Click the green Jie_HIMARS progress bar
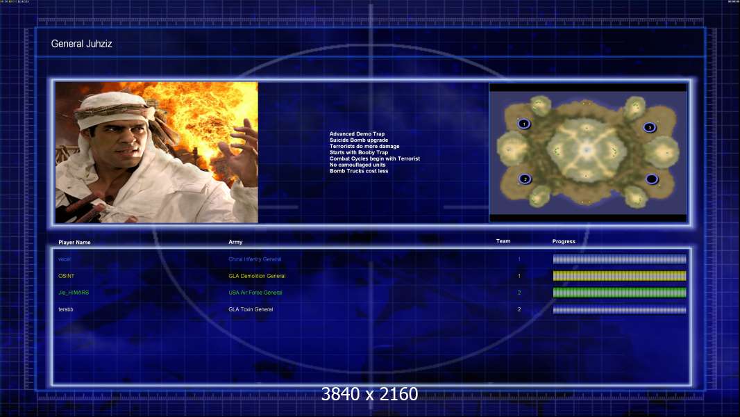The image size is (740, 417). pyautogui.click(x=620, y=293)
